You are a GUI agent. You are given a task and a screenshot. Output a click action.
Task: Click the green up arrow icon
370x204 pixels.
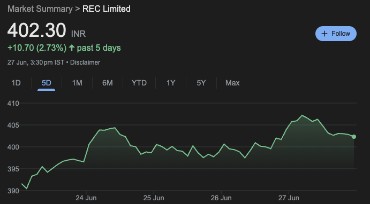tap(72, 48)
